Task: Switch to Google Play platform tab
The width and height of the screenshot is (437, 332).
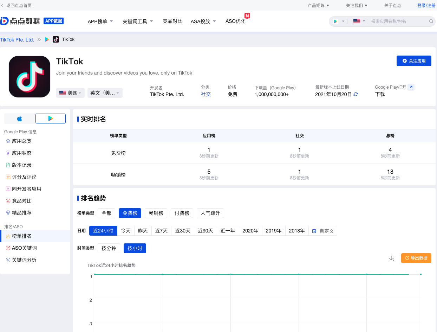Action: (51, 119)
